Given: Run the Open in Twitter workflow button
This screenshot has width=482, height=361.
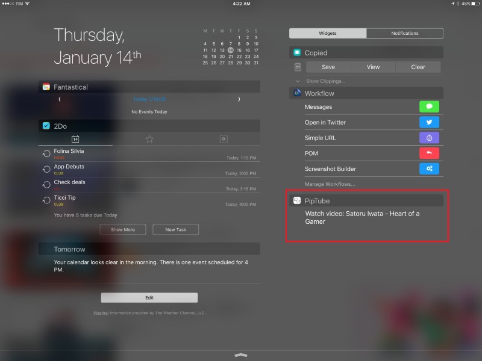Looking at the screenshot, I should point(429,122).
